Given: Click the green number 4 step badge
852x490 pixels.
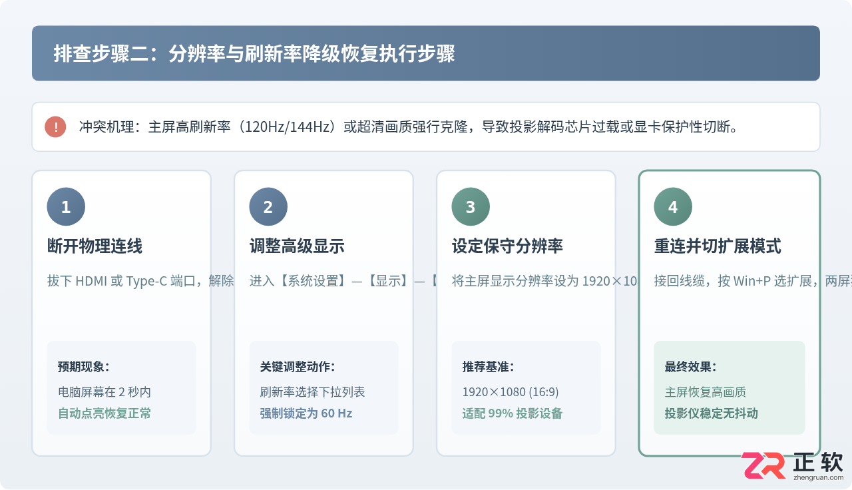Looking at the screenshot, I should click(x=673, y=207).
